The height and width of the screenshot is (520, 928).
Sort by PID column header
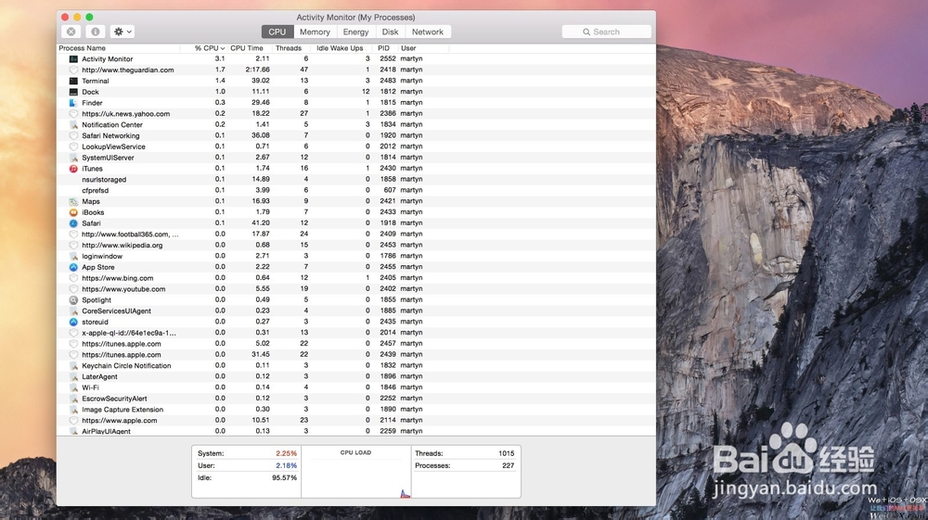pyautogui.click(x=383, y=48)
